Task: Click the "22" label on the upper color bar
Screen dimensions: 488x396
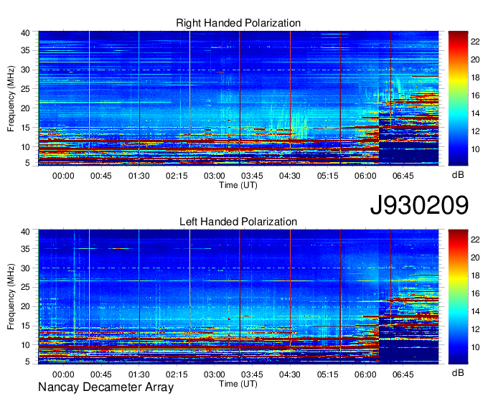Action: point(475,41)
